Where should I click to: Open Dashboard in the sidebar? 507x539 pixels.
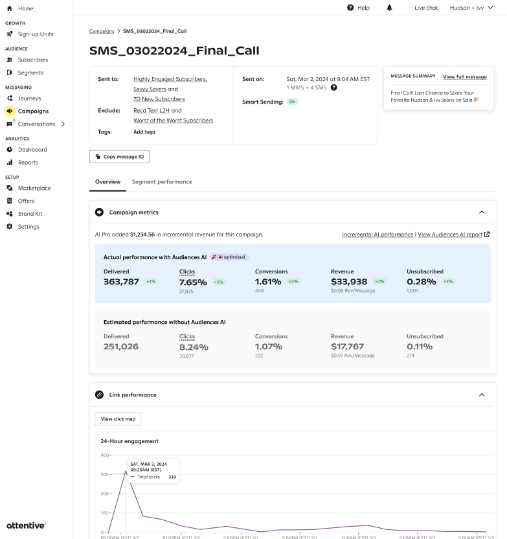(x=32, y=150)
